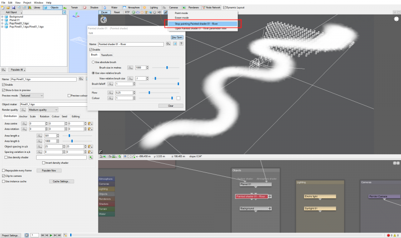Select Use absolute brush radio button
This screenshot has height=238, width=401.
click(93, 62)
